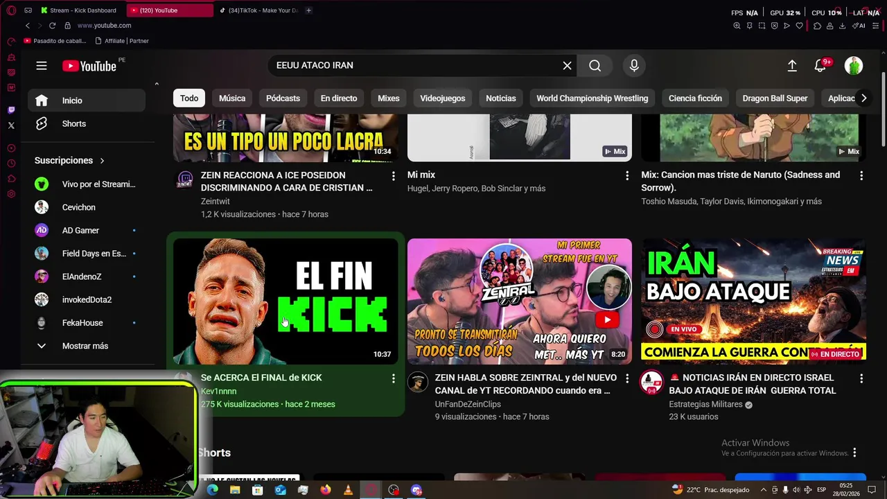
Task: Click the YouTube logo
Action: (89, 66)
